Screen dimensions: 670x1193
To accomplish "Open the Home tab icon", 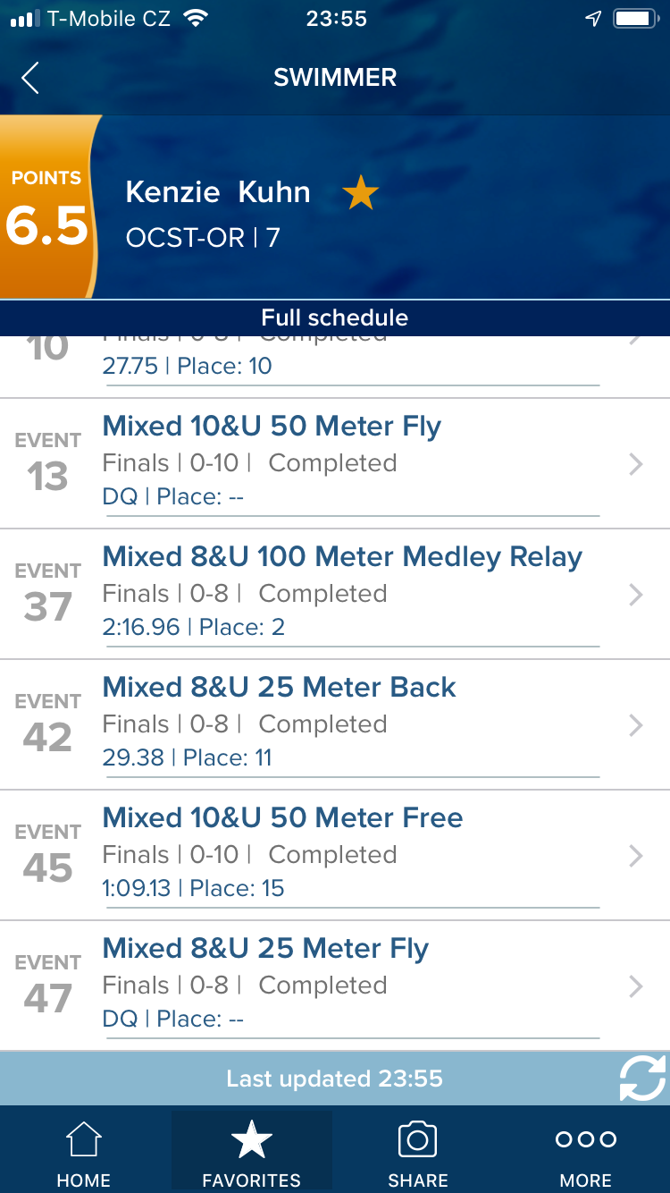I will (83, 1139).
